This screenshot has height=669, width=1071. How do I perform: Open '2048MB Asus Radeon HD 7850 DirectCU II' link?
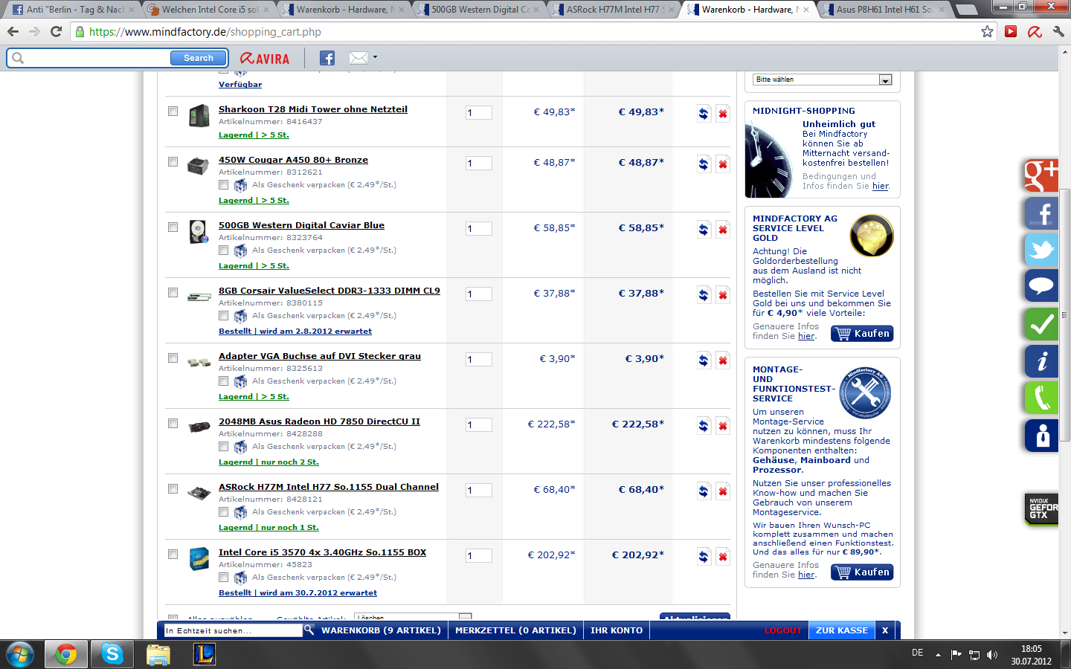[319, 421]
